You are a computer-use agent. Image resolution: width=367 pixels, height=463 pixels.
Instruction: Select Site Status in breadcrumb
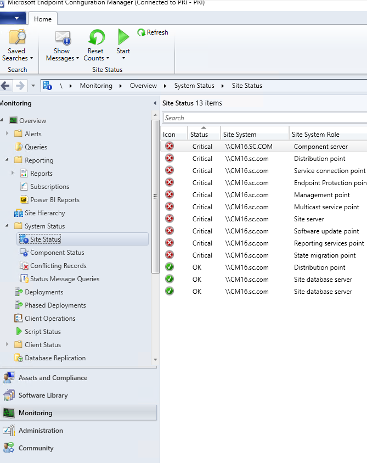click(247, 86)
